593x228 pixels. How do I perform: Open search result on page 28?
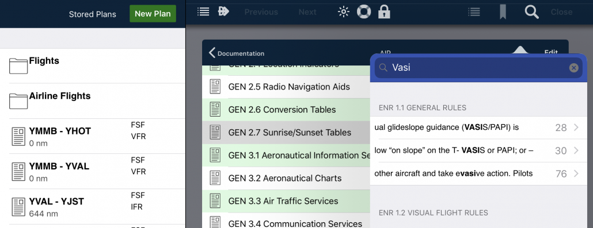pos(478,127)
